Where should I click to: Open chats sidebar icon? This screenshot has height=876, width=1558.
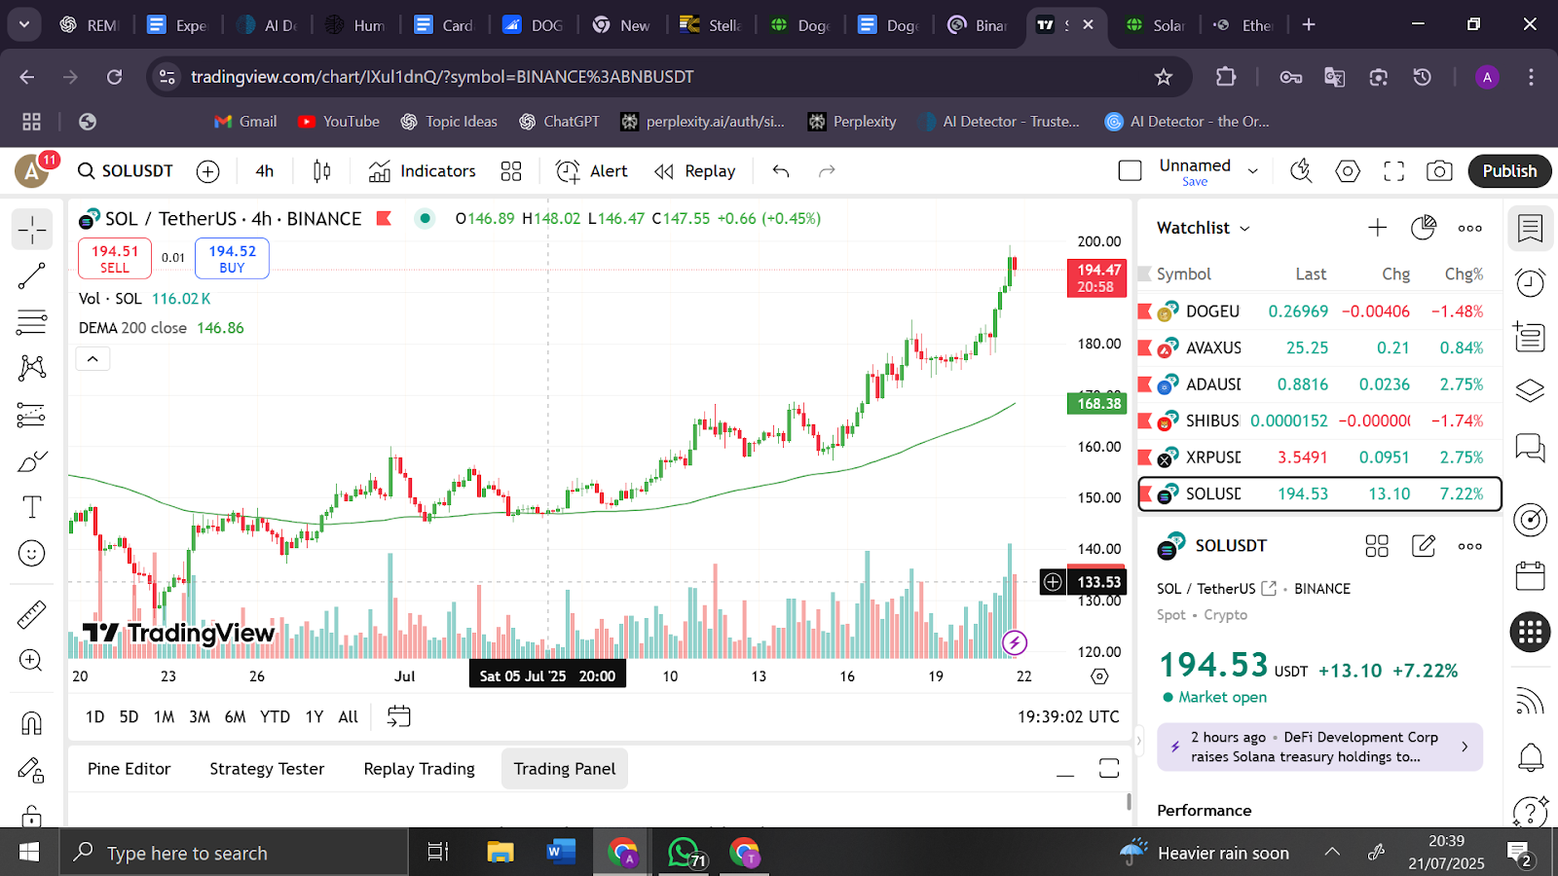coord(1531,449)
